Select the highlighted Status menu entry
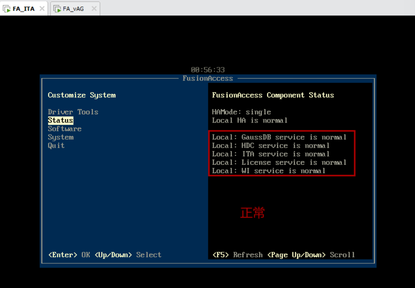 pos(60,121)
